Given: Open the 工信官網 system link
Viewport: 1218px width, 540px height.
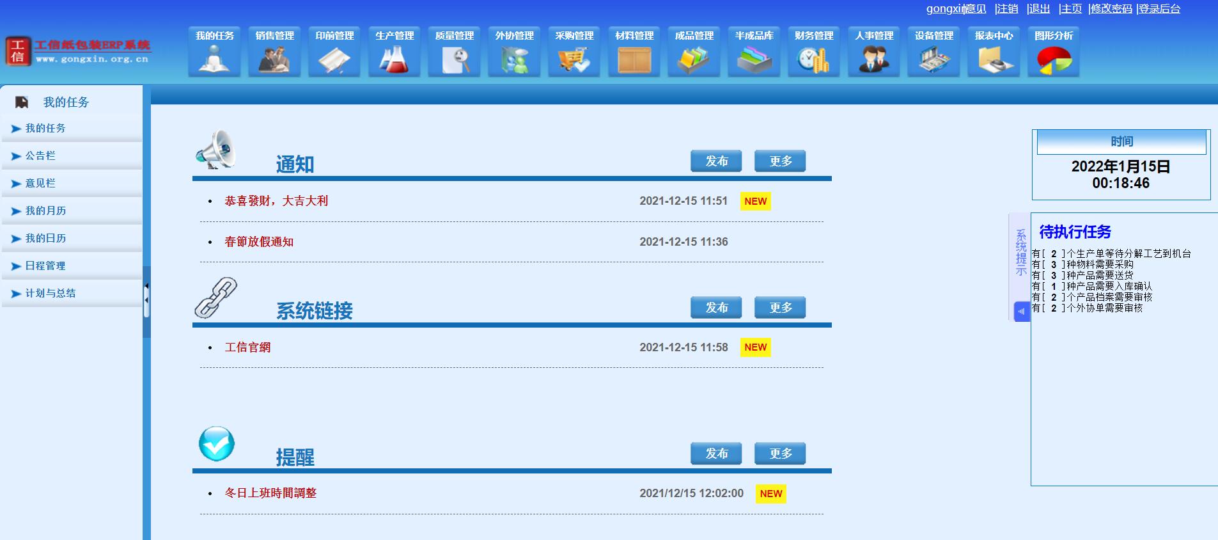Looking at the screenshot, I should pos(247,347).
